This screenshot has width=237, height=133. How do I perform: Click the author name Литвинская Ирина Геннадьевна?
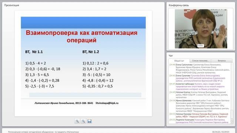point(54,103)
